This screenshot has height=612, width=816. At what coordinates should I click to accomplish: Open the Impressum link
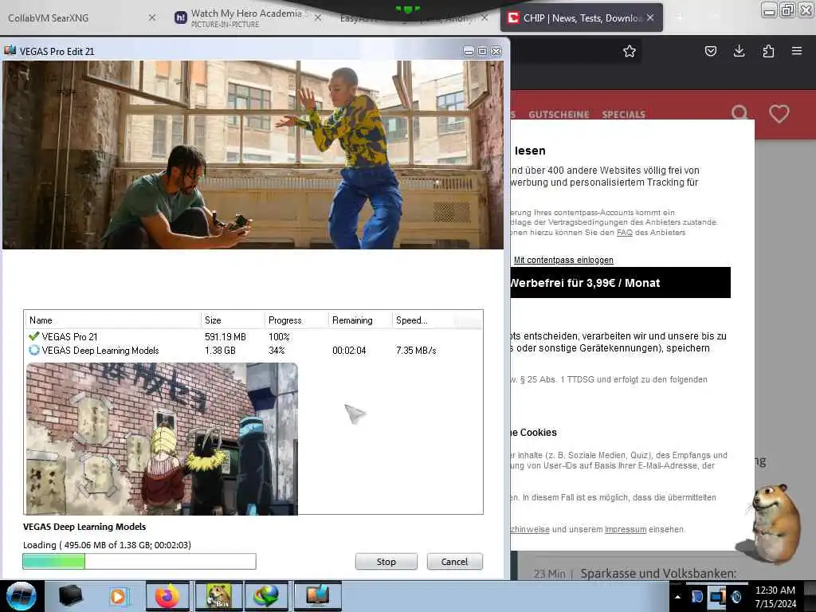coord(626,529)
